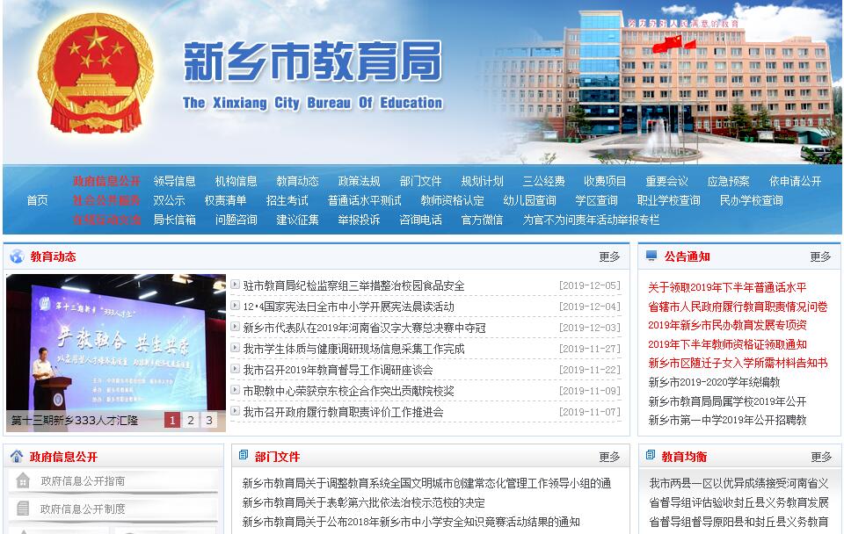Screen dimensions: 844x534
Task: Switch news slideshow to slide 2
Action: pyautogui.click(x=191, y=420)
